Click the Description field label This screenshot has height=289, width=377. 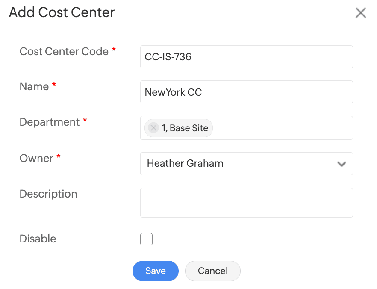point(48,194)
